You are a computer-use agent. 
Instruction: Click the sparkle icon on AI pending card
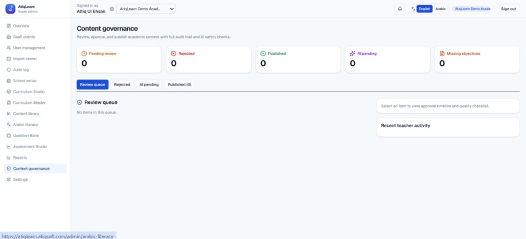[x=352, y=54]
